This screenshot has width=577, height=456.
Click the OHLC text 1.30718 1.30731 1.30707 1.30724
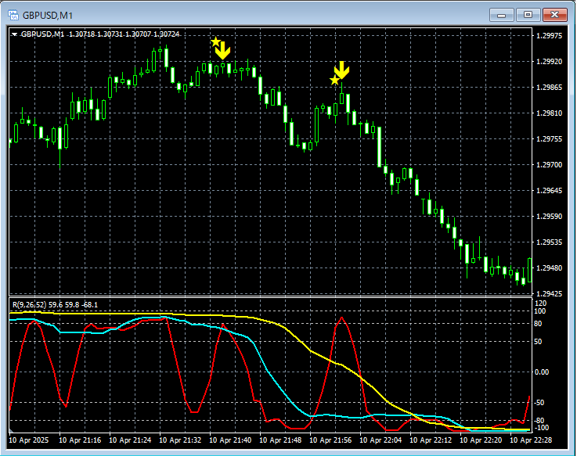click(x=124, y=34)
